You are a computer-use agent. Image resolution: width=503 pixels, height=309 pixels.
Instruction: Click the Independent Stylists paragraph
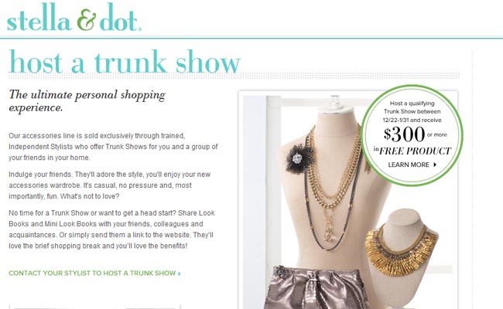[113, 147]
